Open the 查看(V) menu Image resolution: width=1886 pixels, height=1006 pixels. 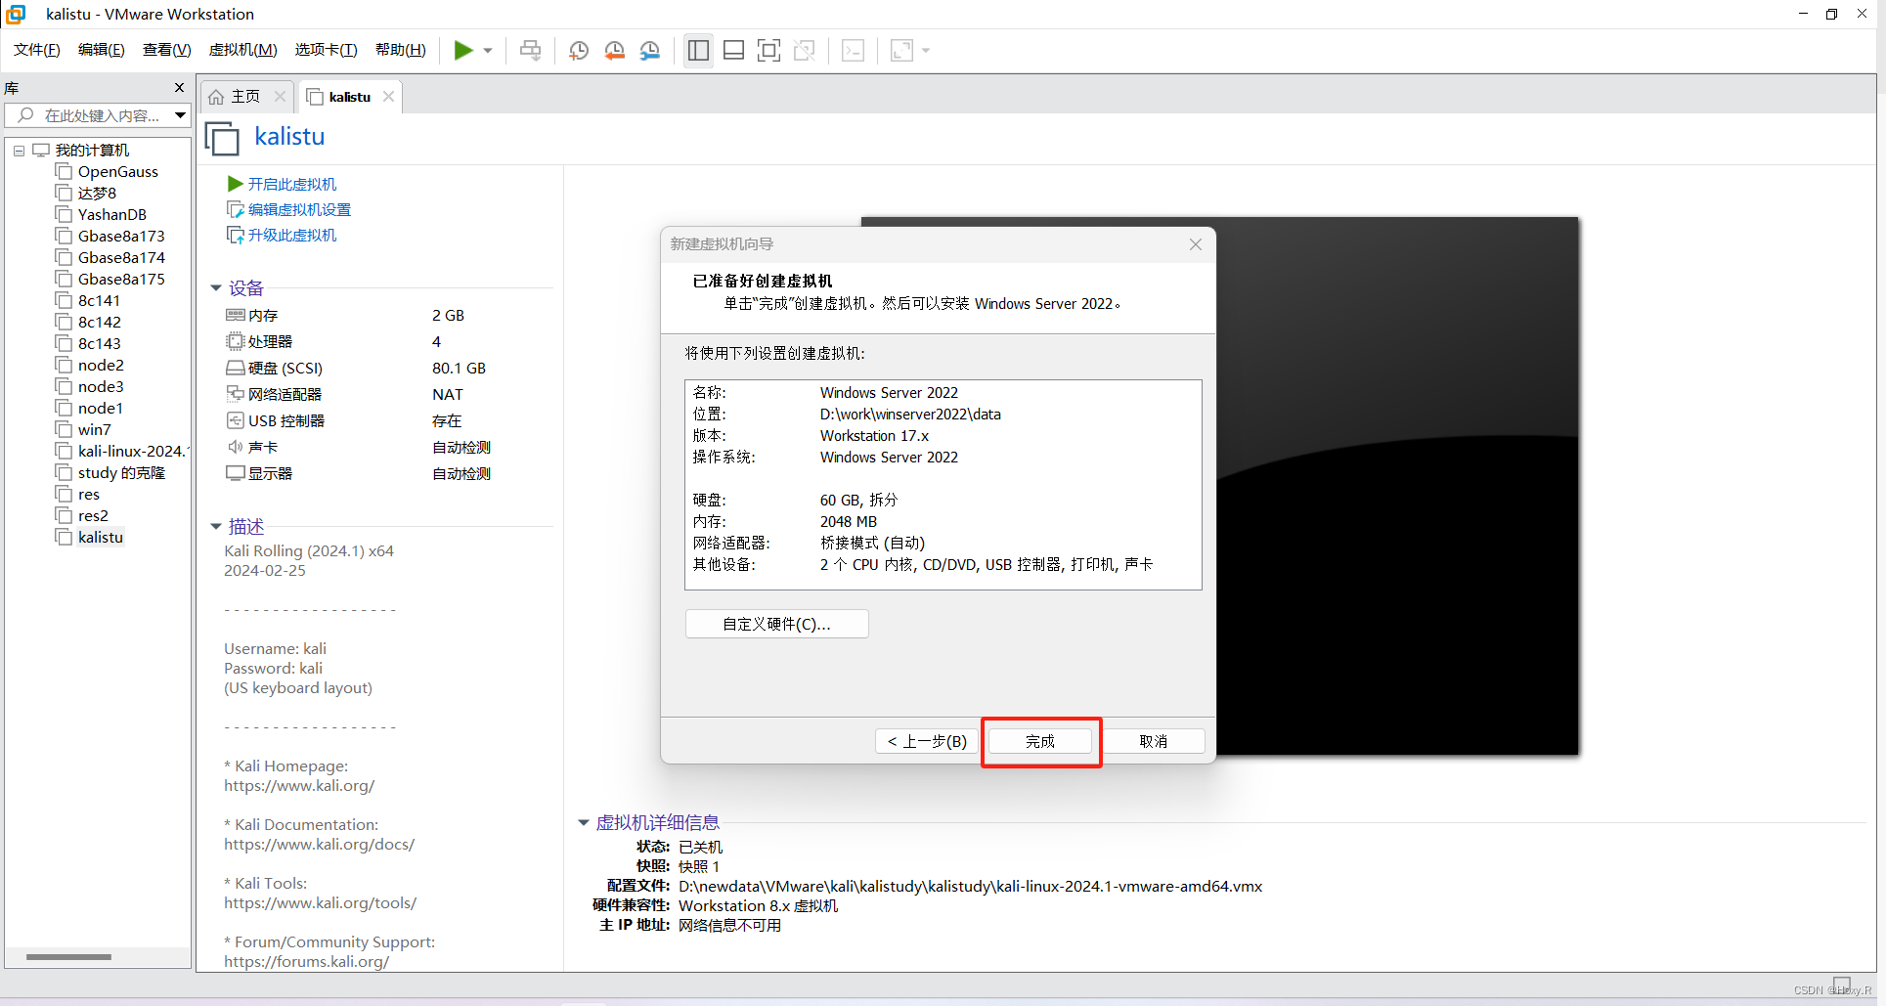pyautogui.click(x=166, y=50)
